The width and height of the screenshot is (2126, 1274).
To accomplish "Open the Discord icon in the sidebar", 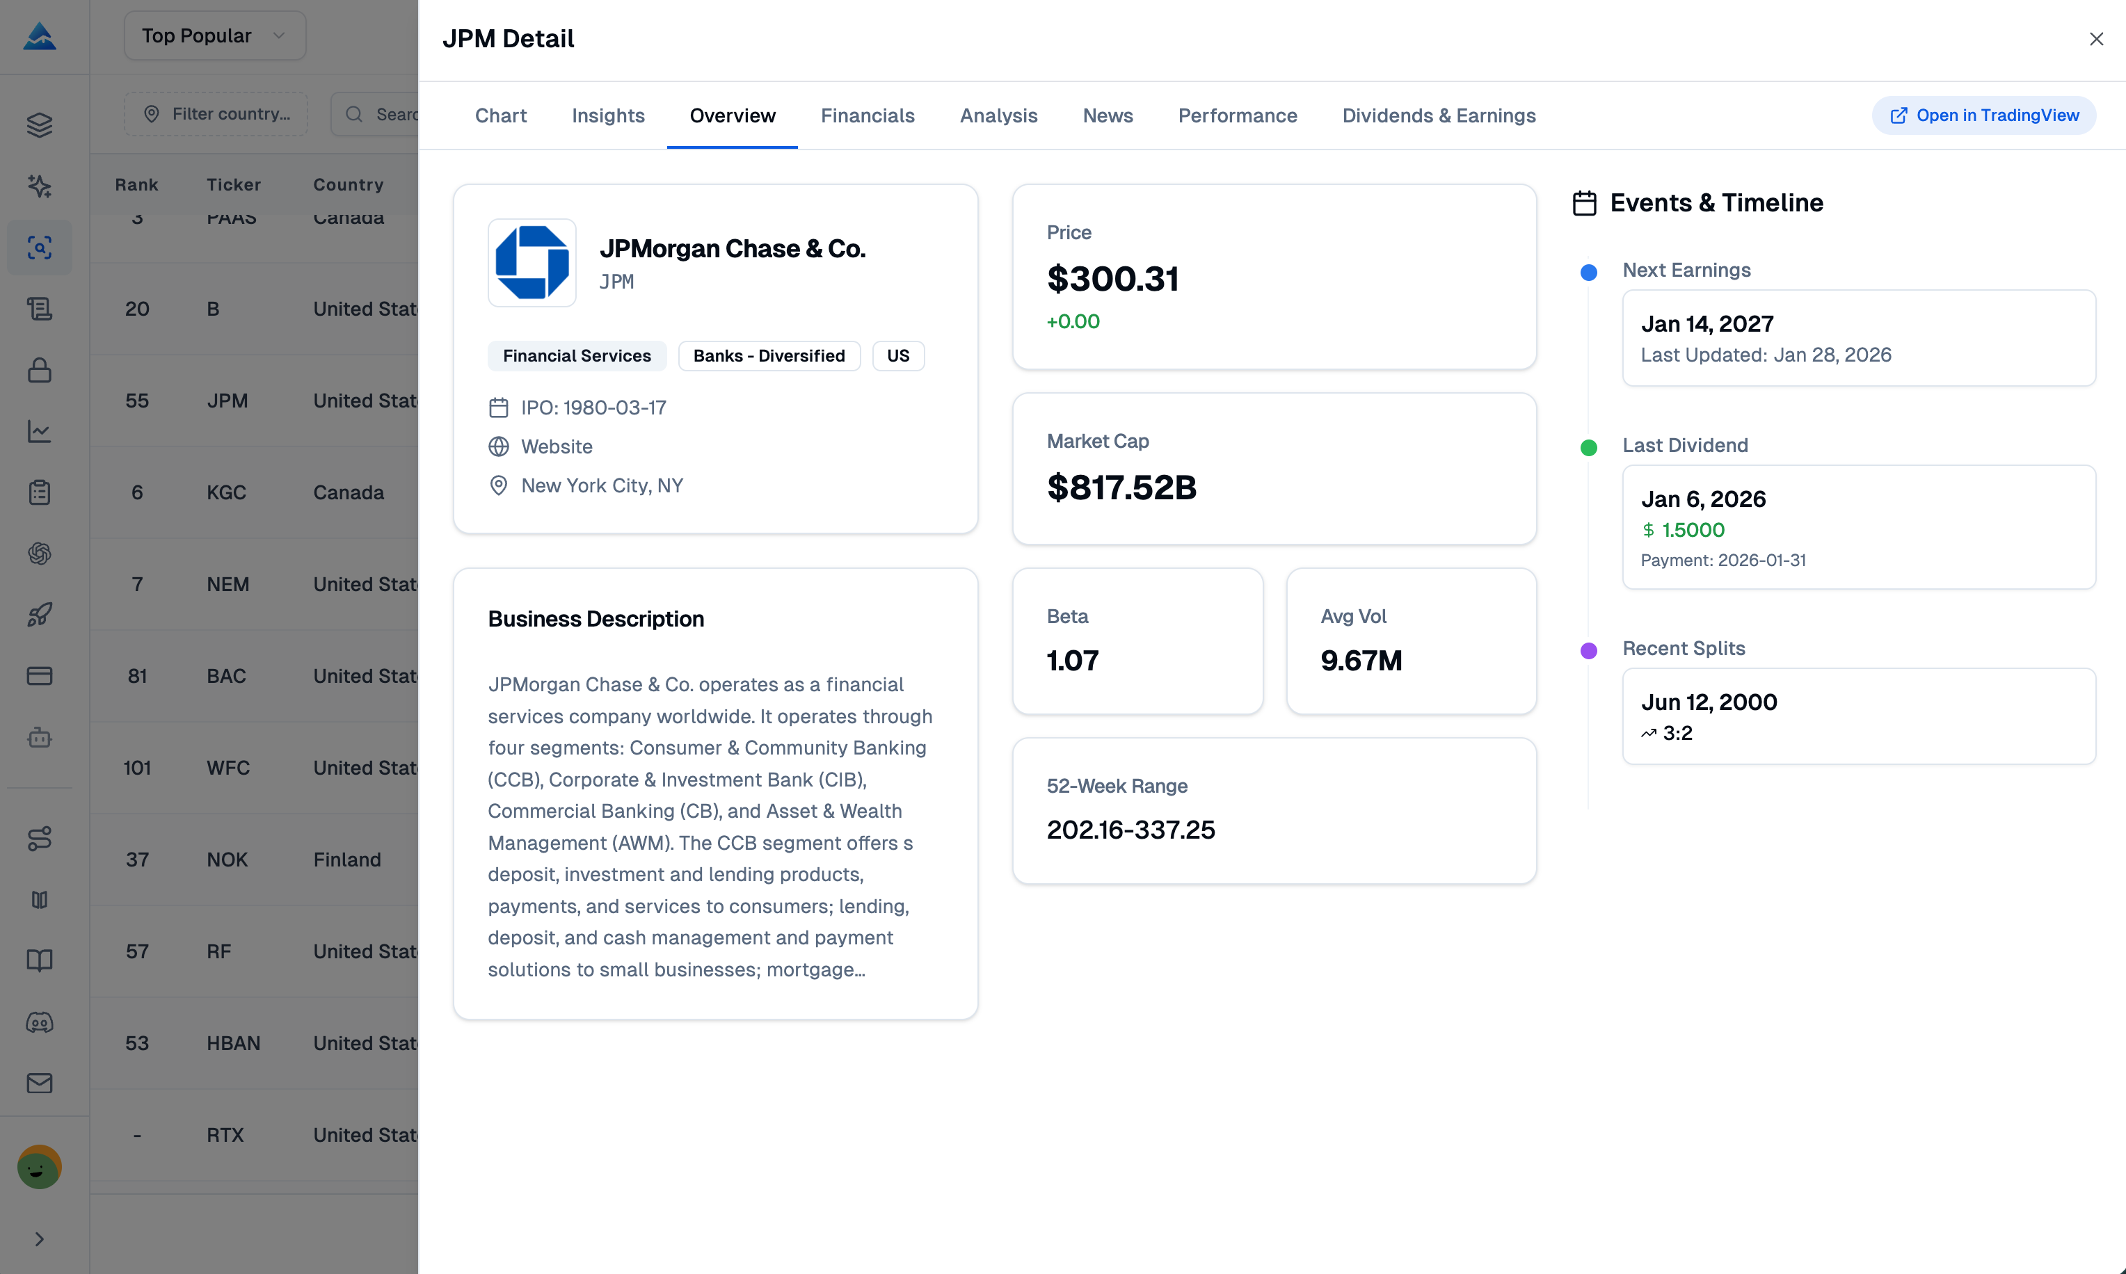I will (x=40, y=1022).
